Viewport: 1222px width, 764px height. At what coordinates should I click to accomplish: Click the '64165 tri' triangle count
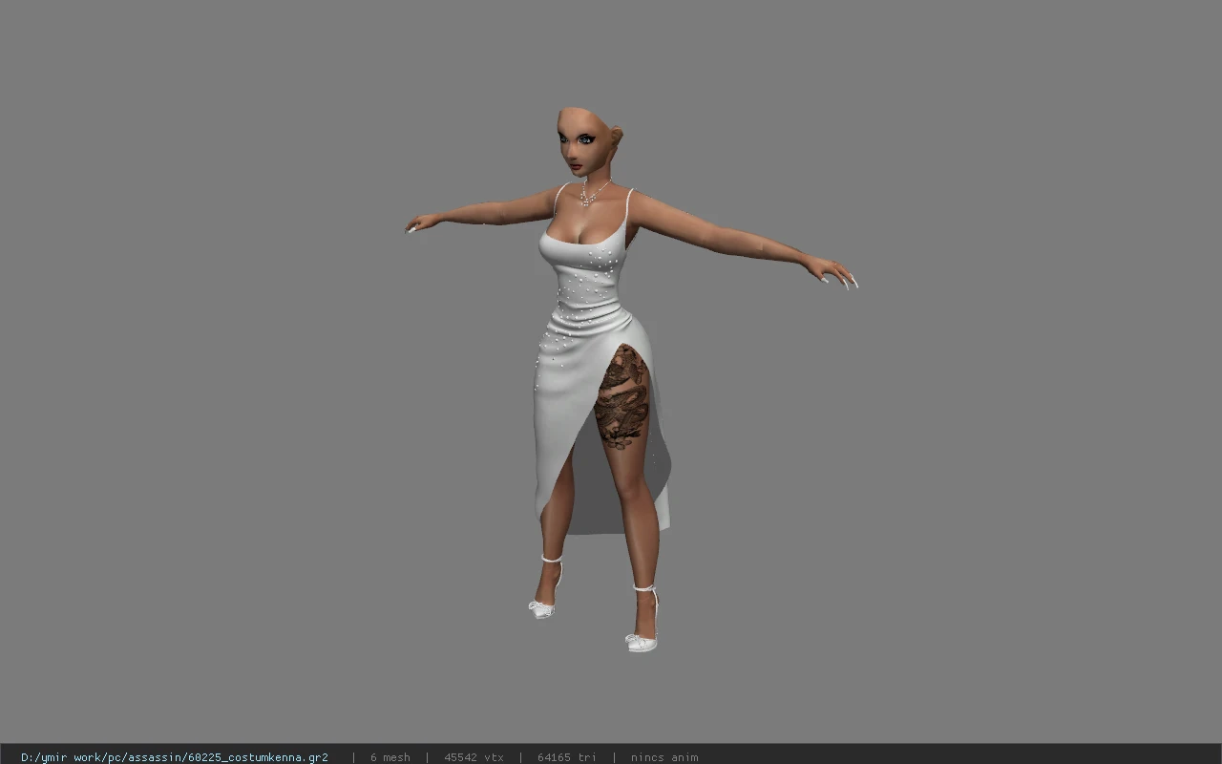[x=567, y=757]
